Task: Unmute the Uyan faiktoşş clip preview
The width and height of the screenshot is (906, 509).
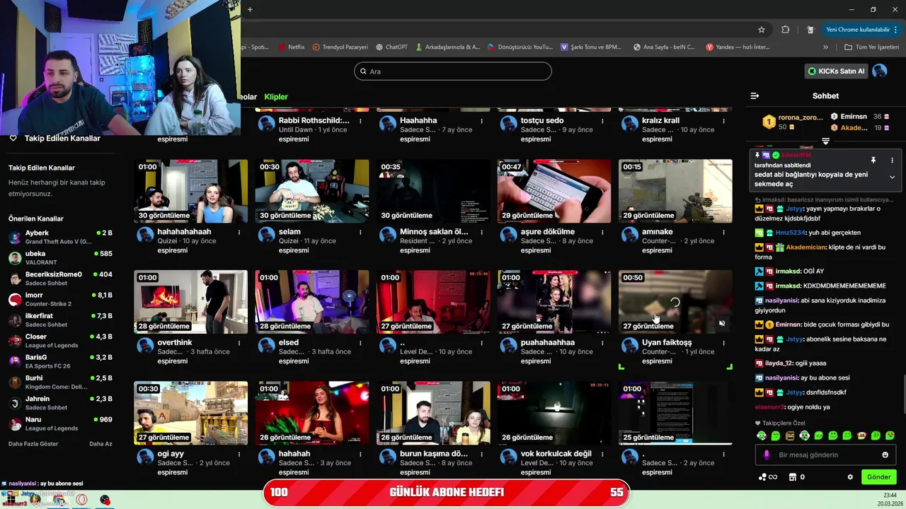Action: (x=722, y=323)
